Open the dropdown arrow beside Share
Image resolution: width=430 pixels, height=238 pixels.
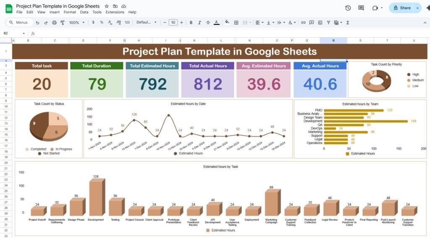coord(417,8)
